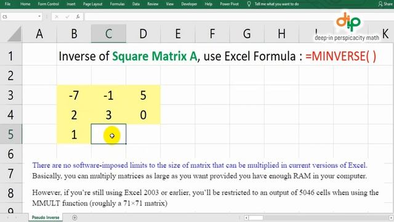Click the Name Box showing C5
394x222 pixels.
click(19, 17)
